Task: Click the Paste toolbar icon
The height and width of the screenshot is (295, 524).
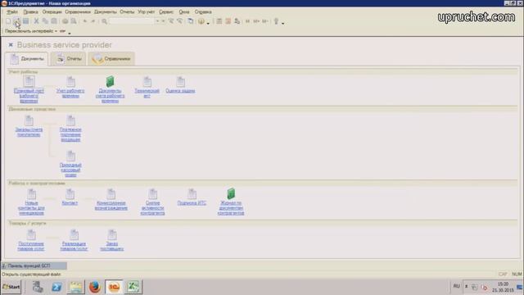Action: click(54, 21)
